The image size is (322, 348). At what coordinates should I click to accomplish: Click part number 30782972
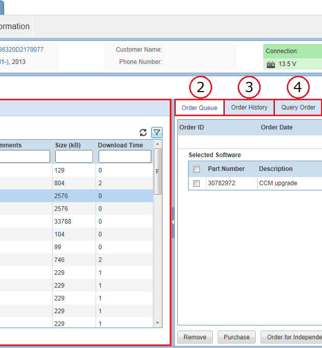point(221,183)
